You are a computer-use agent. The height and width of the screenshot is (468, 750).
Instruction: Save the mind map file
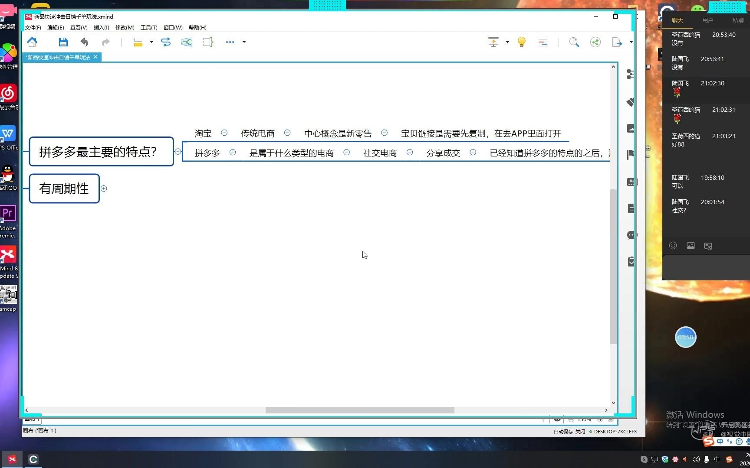coord(63,42)
